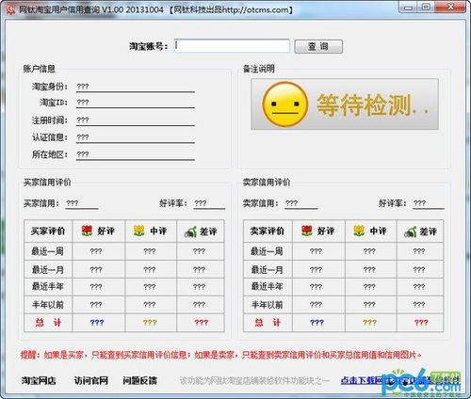
Task: Click the red 总计 cell in 买家评价 table
Action: tap(48, 323)
